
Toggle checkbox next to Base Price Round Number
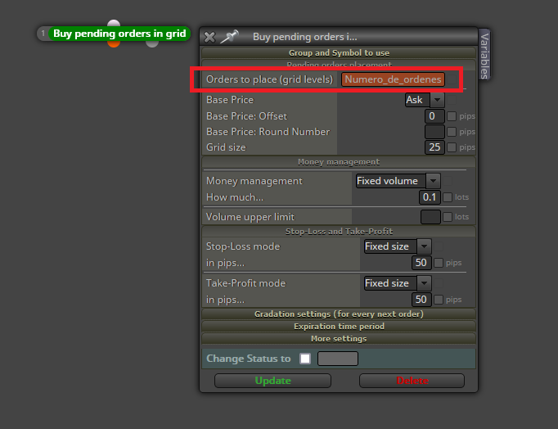(452, 132)
